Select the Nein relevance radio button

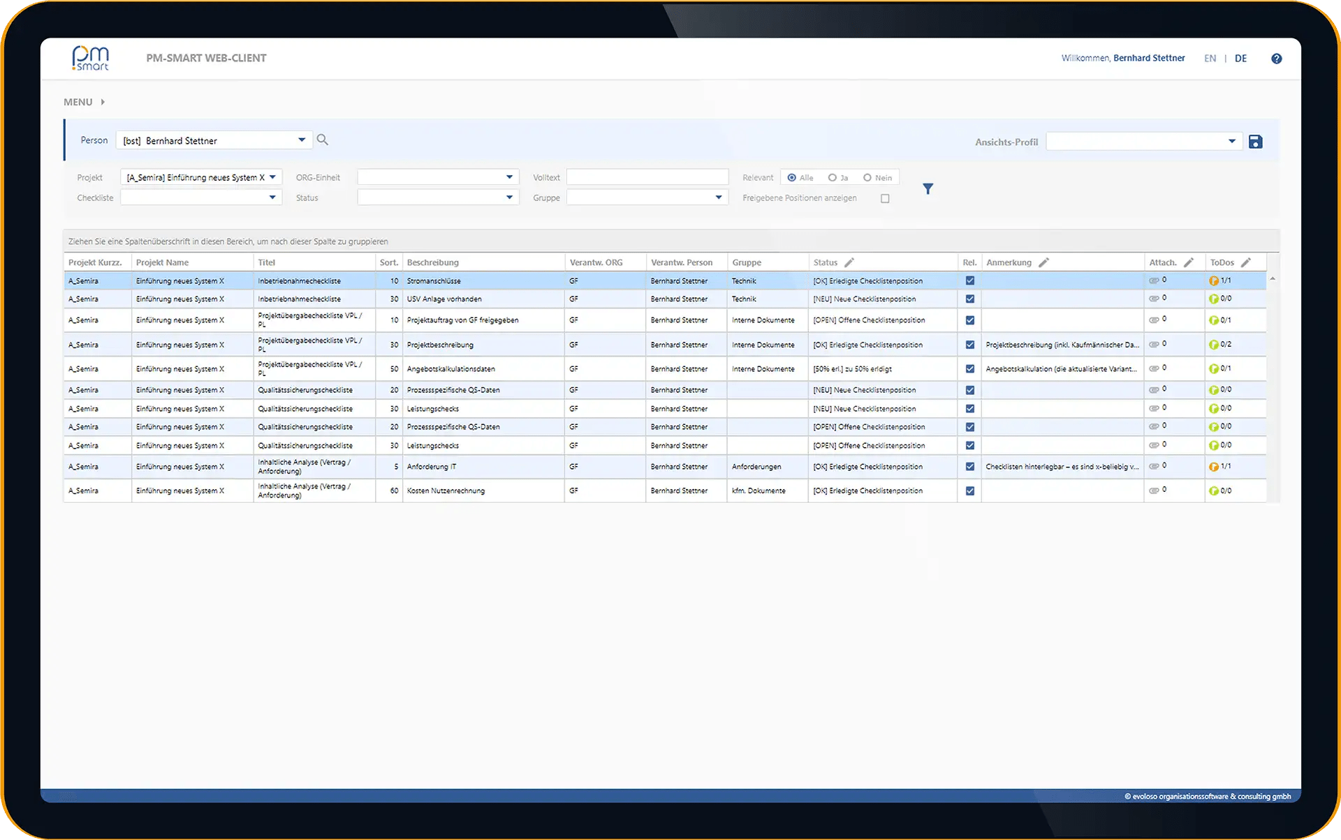pos(867,178)
